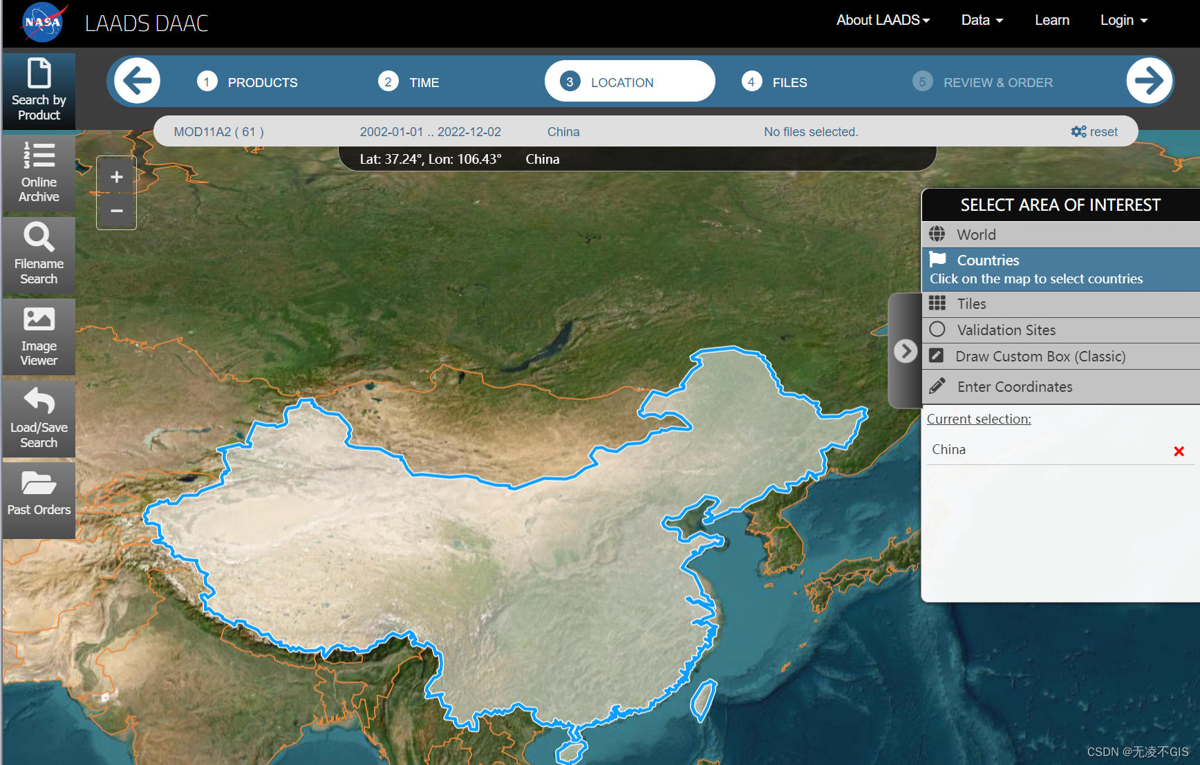Go forward with the right arrow button
This screenshot has width=1200, height=765.
tap(1149, 81)
